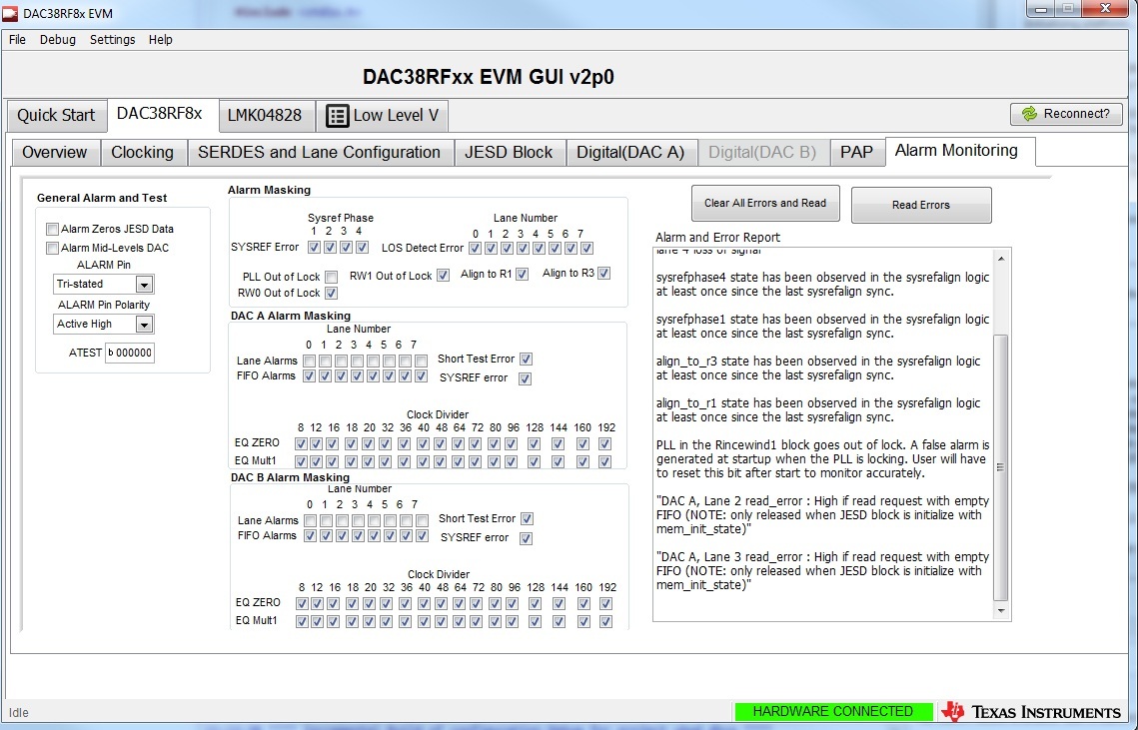The width and height of the screenshot is (1138, 730).
Task: Click the Reconnect? button
Action: (x=1066, y=114)
